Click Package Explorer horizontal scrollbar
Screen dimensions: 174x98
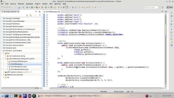[21, 88]
